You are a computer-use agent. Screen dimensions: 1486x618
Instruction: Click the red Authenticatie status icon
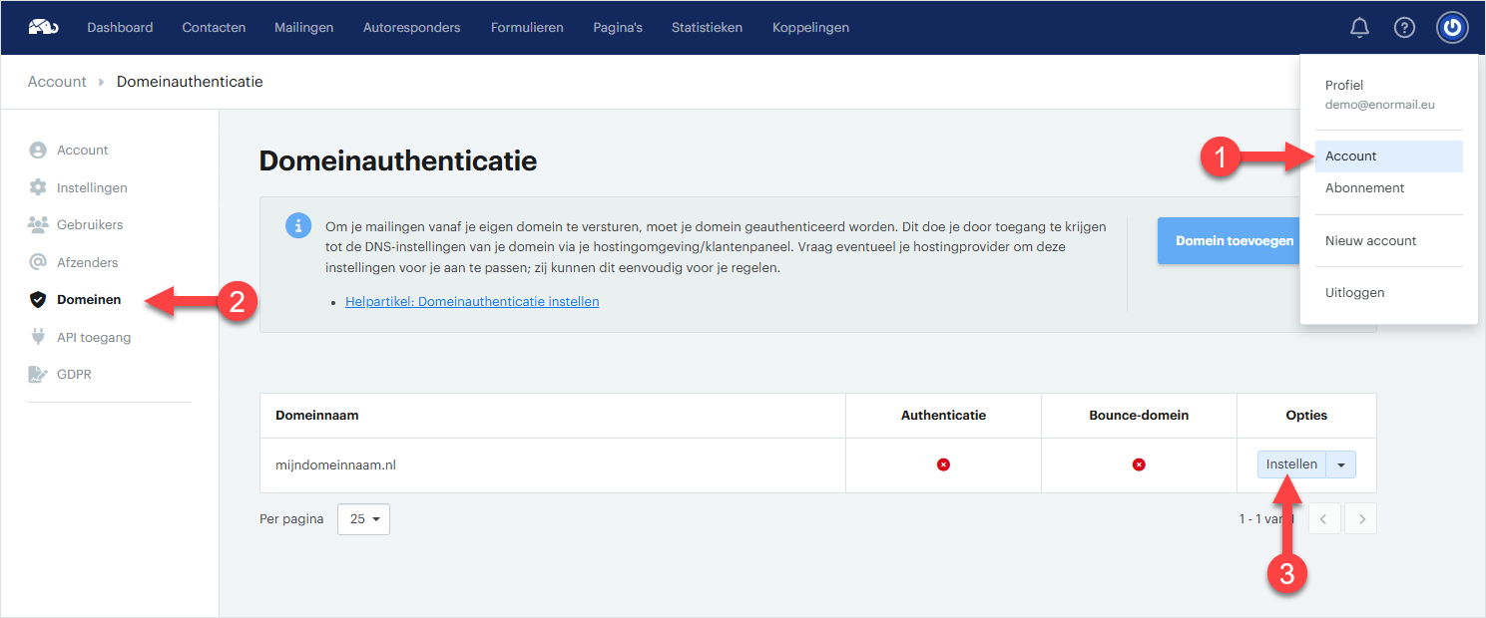click(943, 464)
